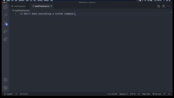Screen dimensions: 174x98
Task: Click the Ln 1, Col 43 cursor position
Action: pos(112,94)
